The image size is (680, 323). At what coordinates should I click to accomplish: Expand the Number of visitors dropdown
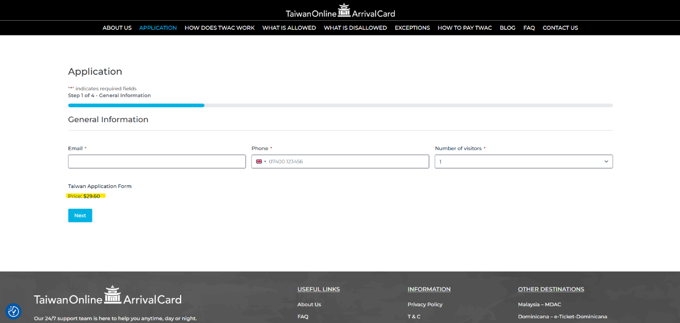(523, 161)
